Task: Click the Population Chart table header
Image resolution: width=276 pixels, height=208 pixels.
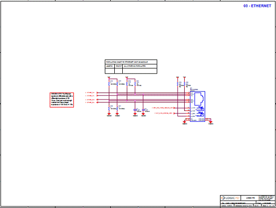Action: click(x=131, y=62)
